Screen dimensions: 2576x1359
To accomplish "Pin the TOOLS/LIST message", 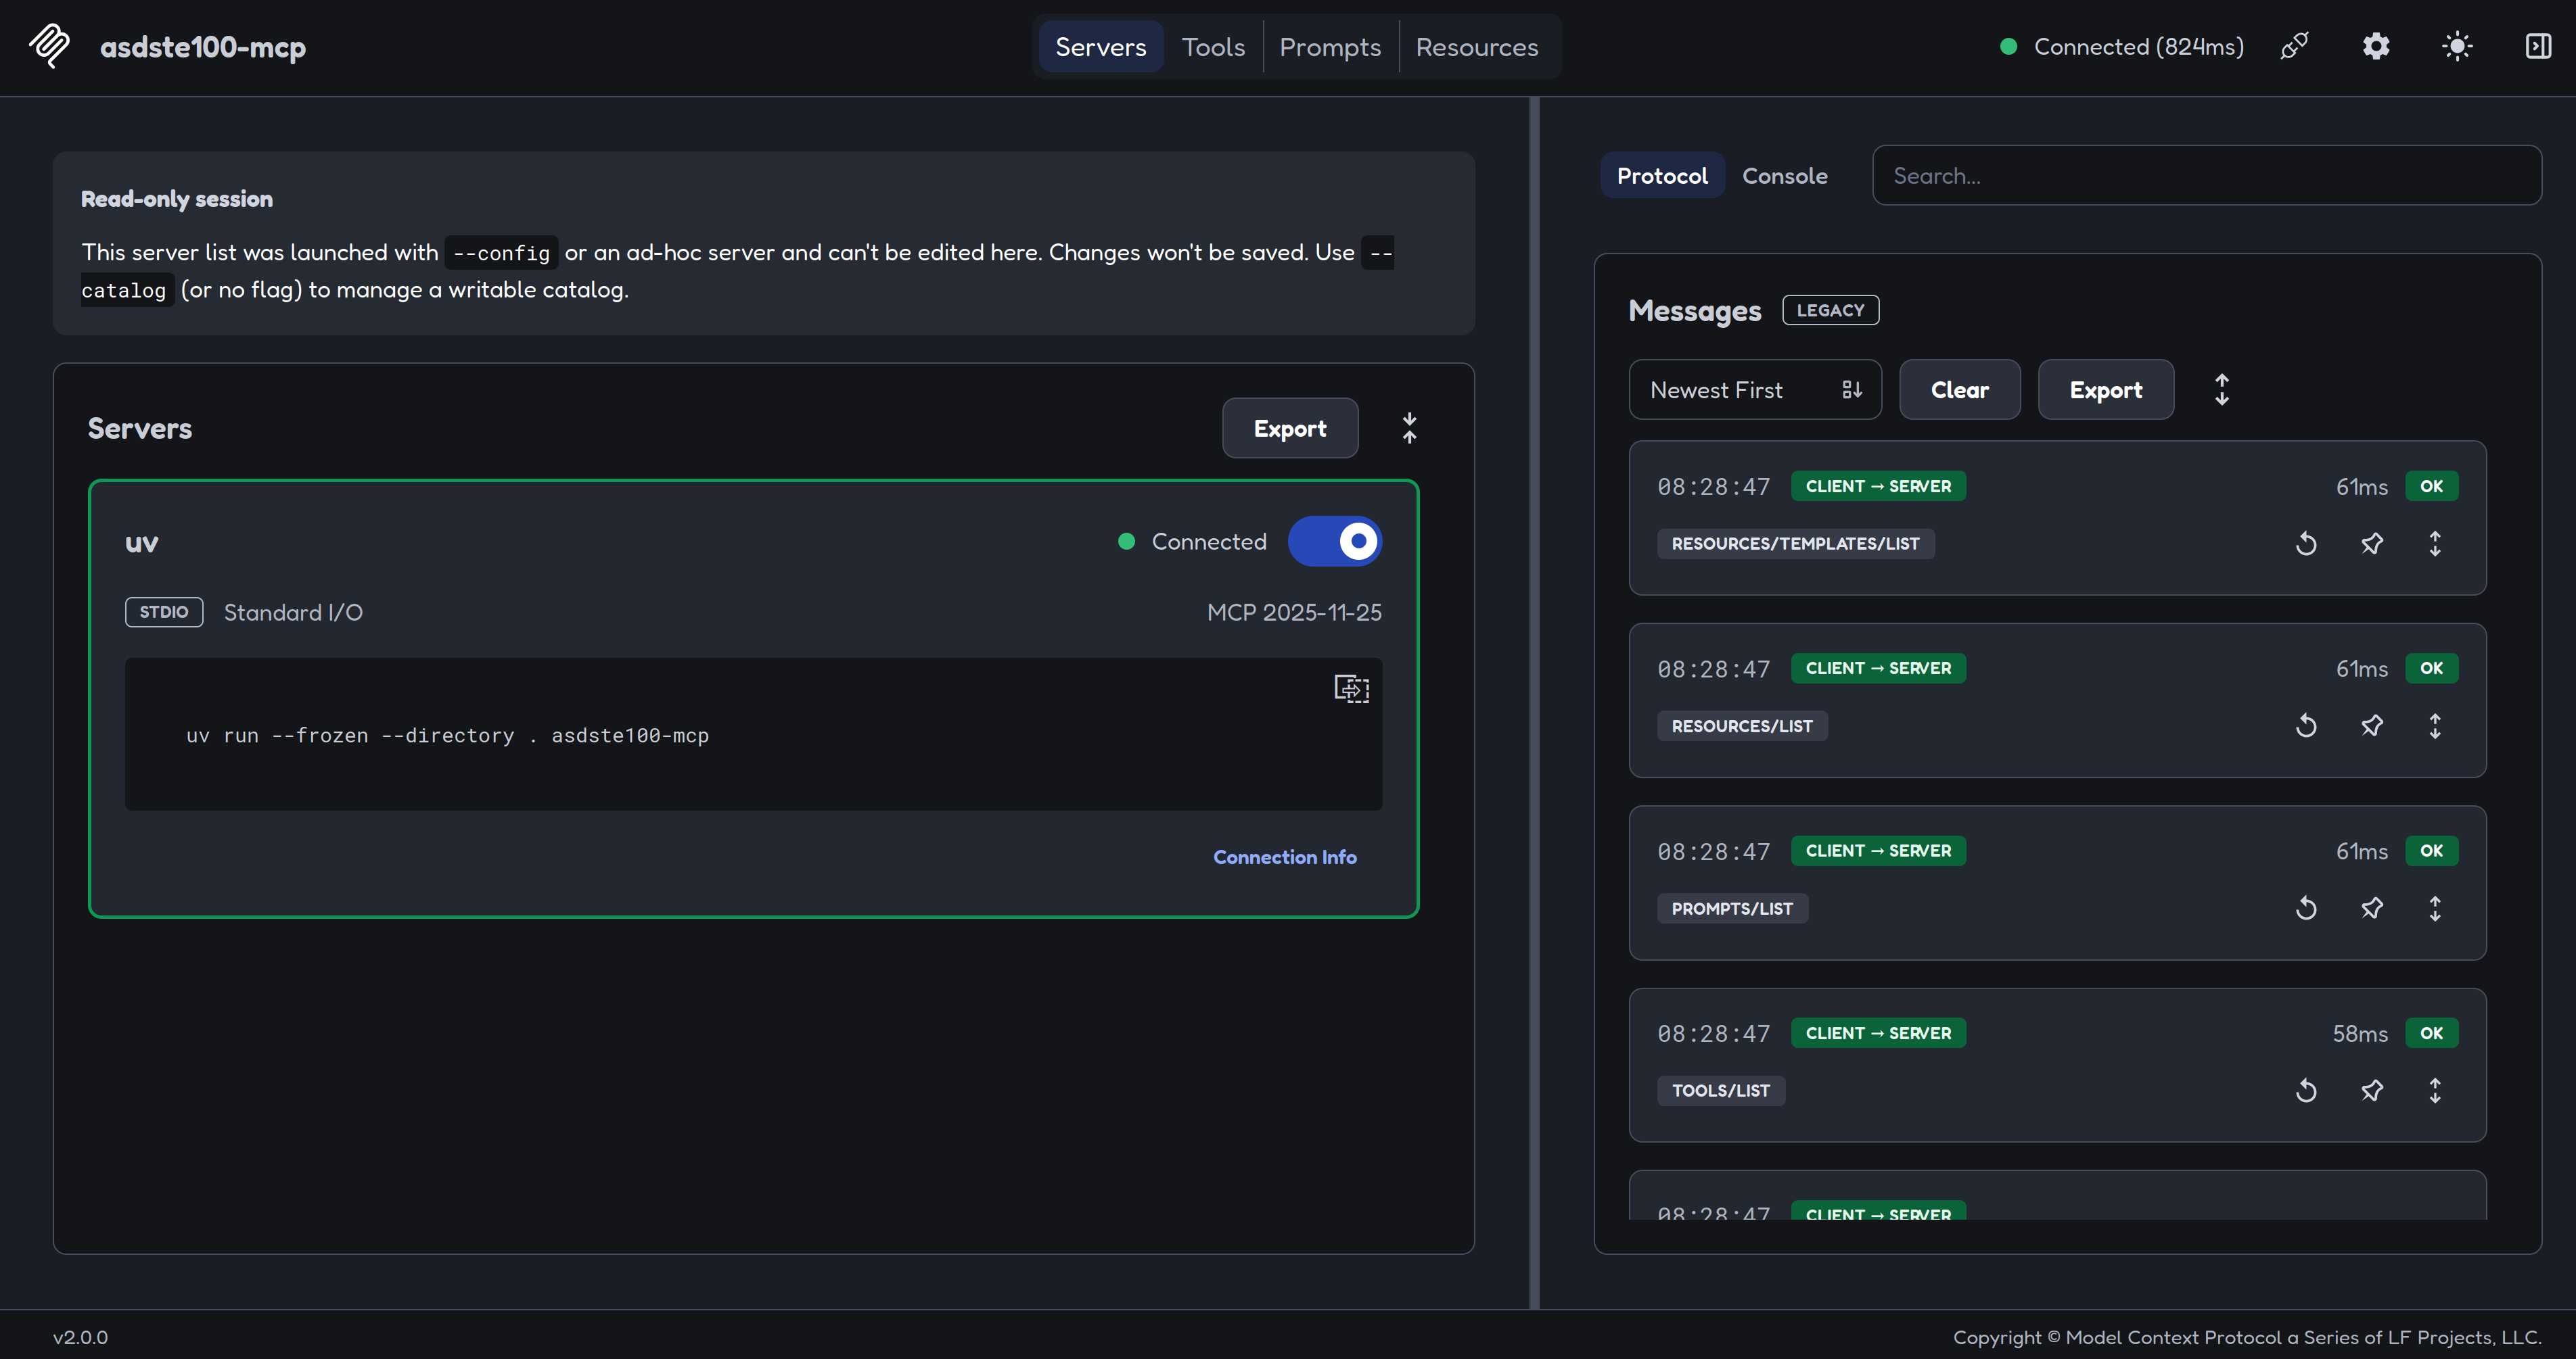I will click(2372, 1090).
